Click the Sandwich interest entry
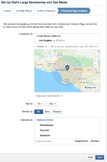107x162 pixels. (45, 135)
